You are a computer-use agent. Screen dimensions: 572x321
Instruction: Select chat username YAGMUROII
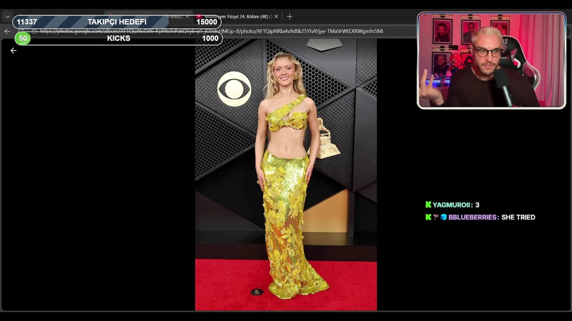pyautogui.click(x=452, y=205)
